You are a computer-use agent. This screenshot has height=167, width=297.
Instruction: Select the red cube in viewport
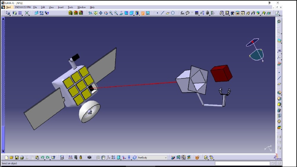(x=222, y=73)
